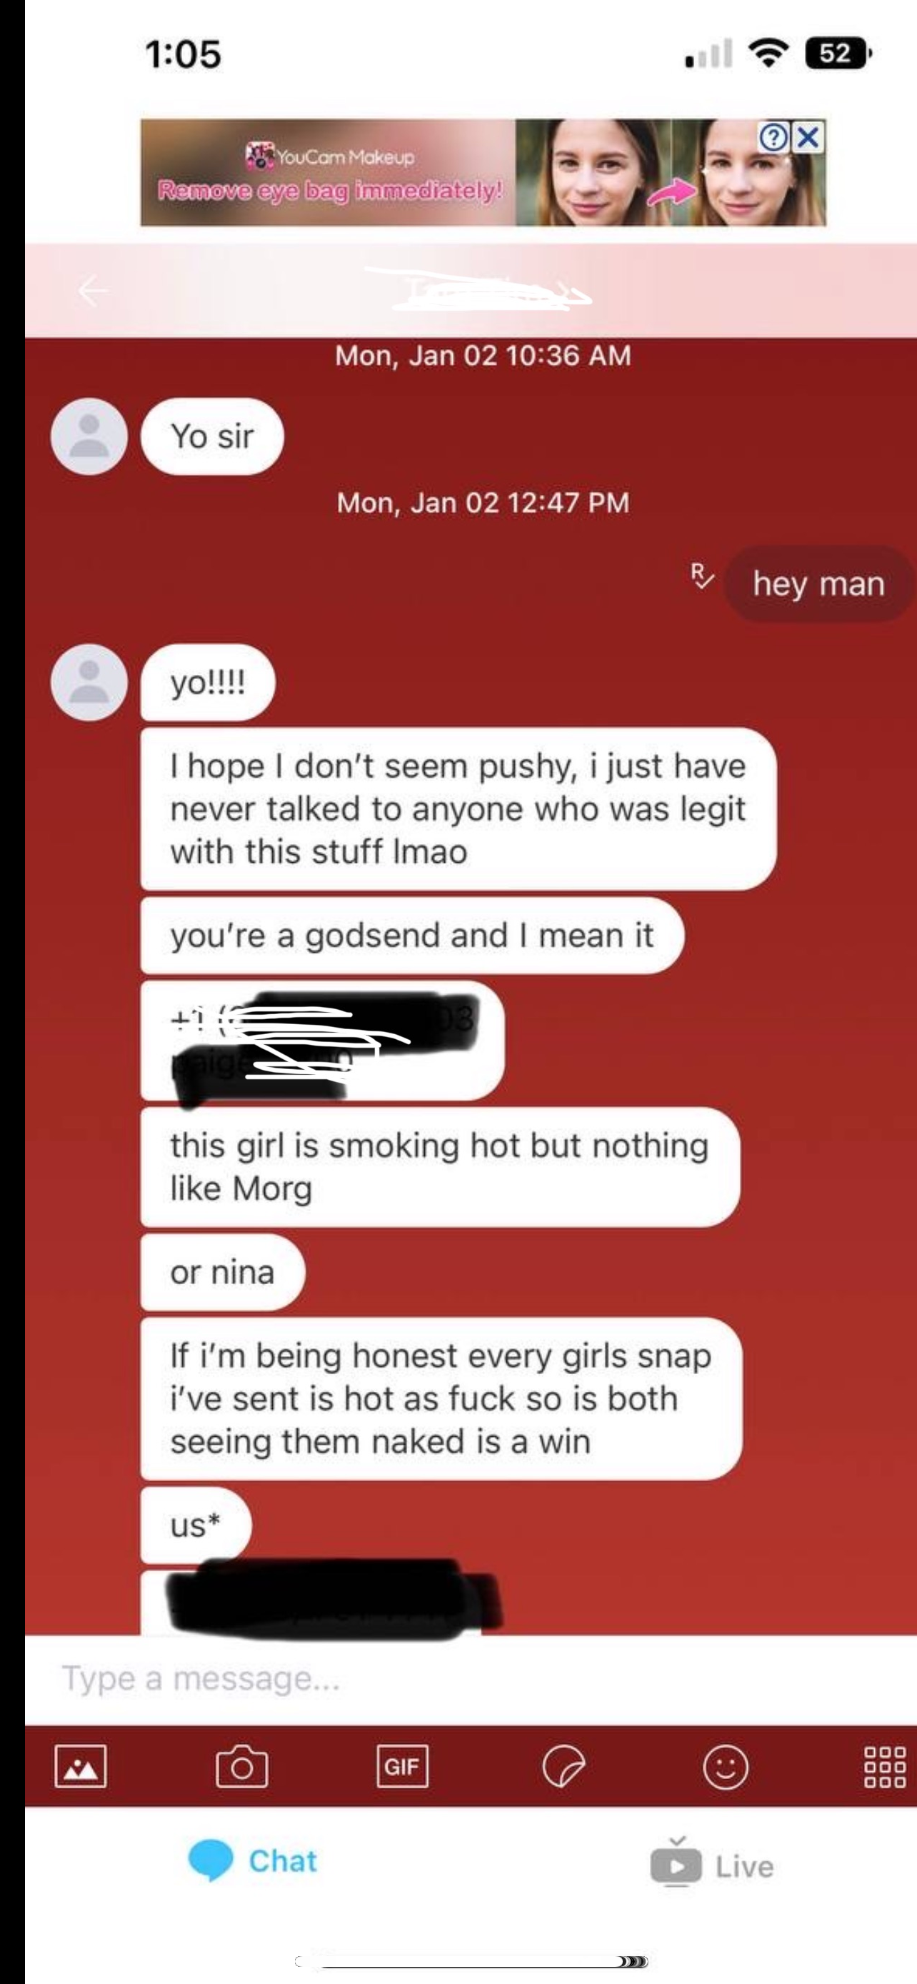
Task: Open the grid more-options icon
Action: pyautogui.click(x=885, y=1766)
